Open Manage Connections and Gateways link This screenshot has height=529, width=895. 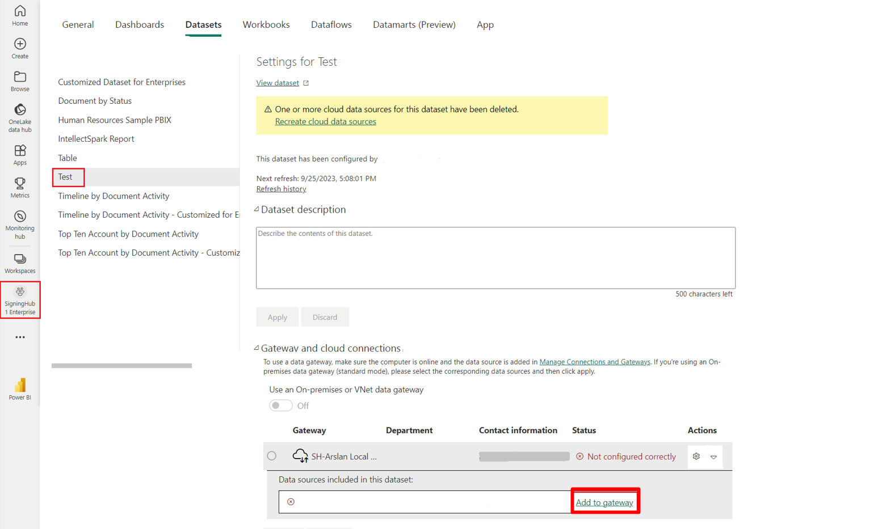click(595, 362)
